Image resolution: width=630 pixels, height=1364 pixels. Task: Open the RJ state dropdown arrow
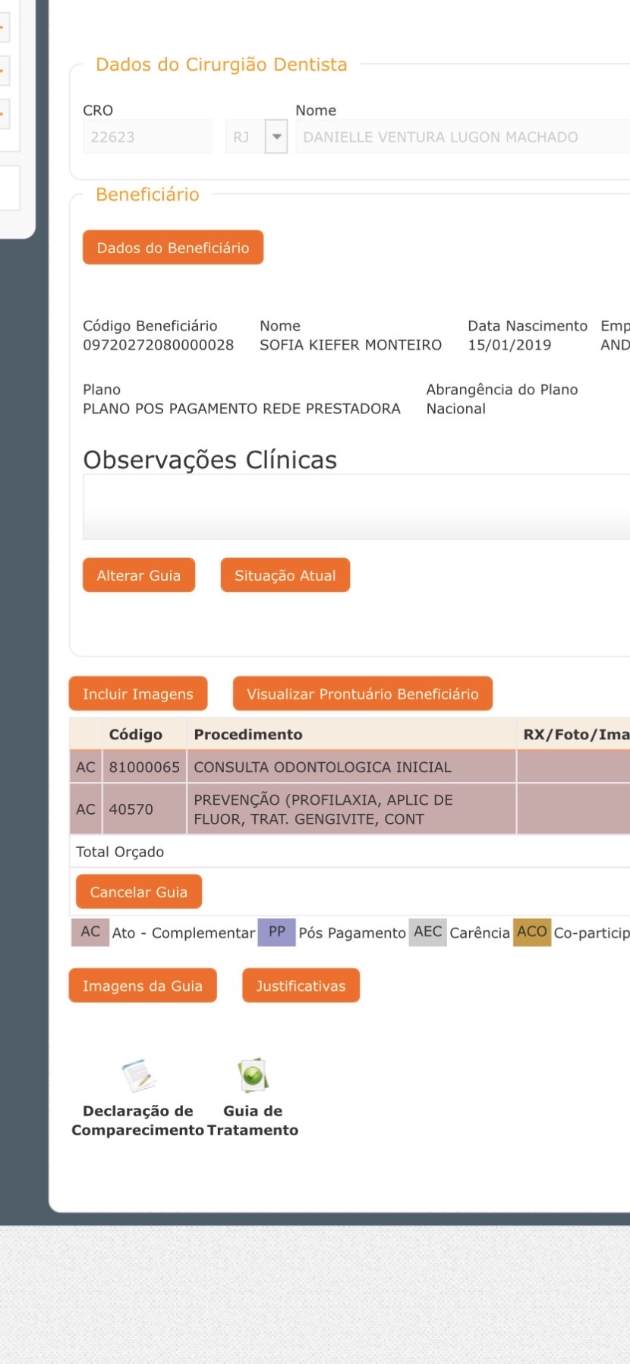click(x=276, y=138)
